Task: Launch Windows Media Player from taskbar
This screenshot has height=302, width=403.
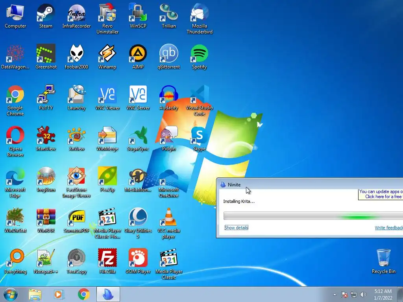Action: (x=59, y=294)
